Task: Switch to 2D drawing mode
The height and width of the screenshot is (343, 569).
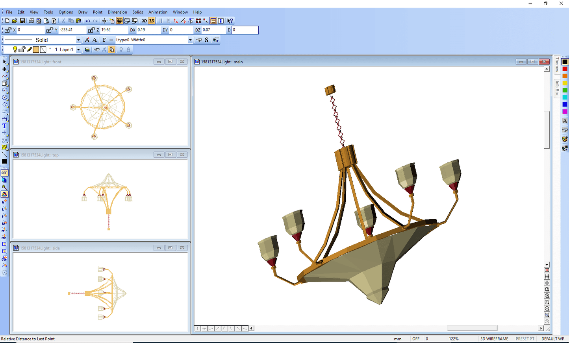Action: coord(144,20)
